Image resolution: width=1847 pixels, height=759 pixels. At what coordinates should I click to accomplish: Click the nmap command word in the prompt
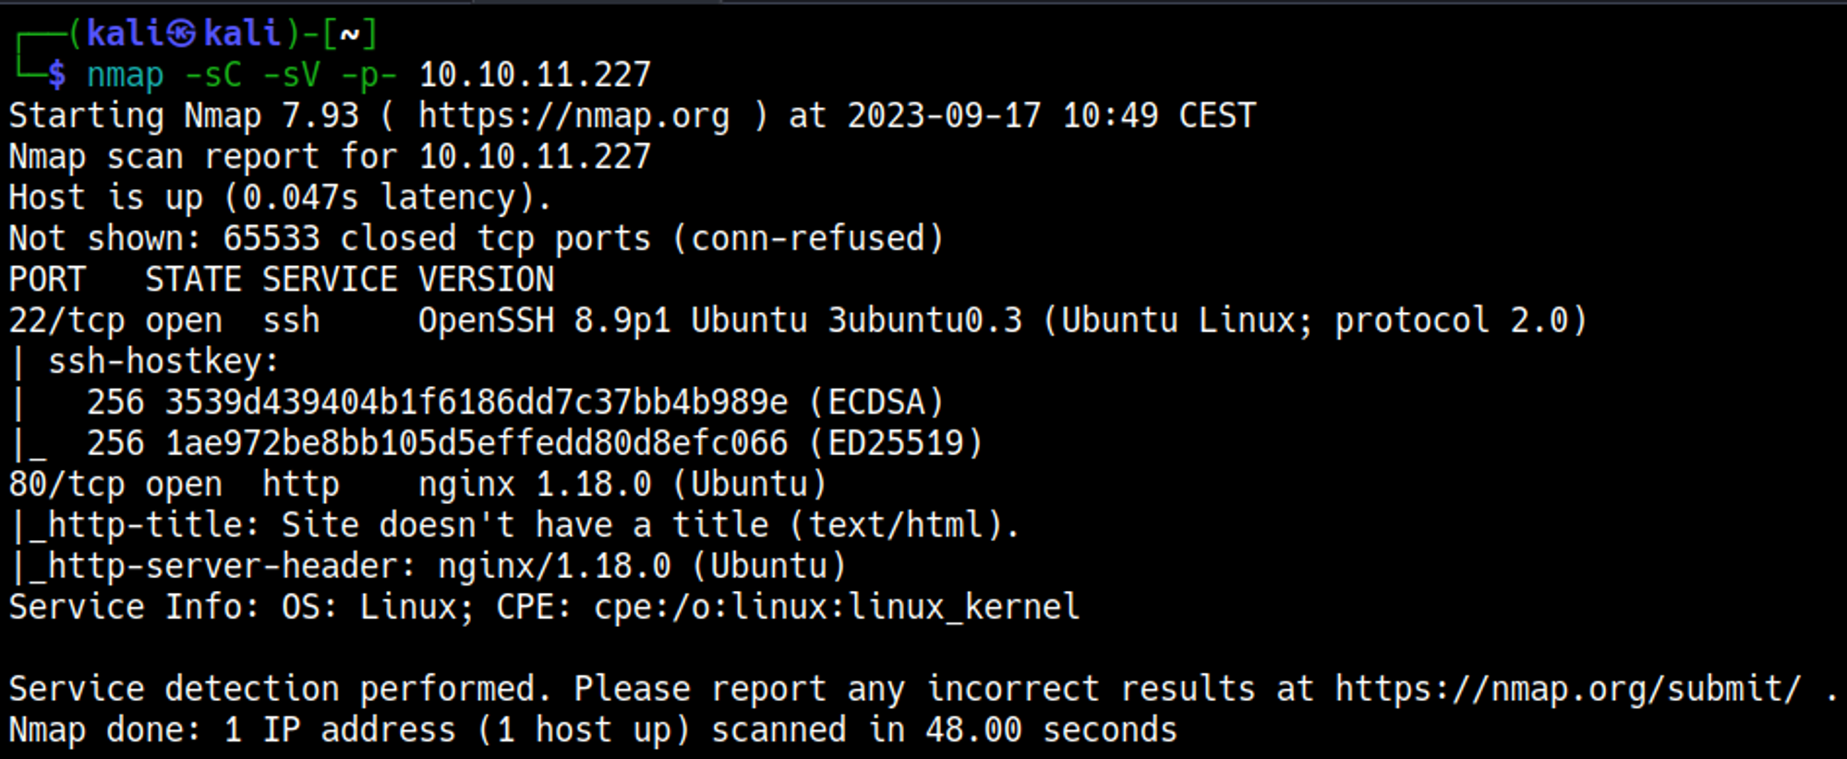[125, 75]
